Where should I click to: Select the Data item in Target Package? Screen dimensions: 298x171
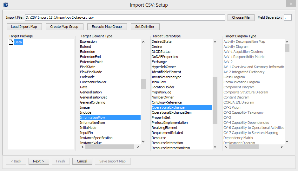click(x=18, y=42)
